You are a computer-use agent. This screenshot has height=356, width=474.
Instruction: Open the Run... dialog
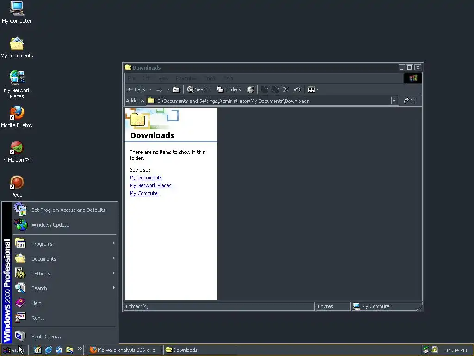pyautogui.click(x=65, y=318)
